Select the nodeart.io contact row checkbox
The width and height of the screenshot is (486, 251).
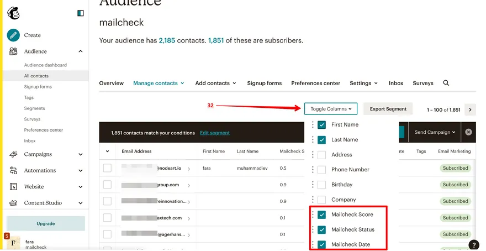pyautogui.click(x=107, y=168)
